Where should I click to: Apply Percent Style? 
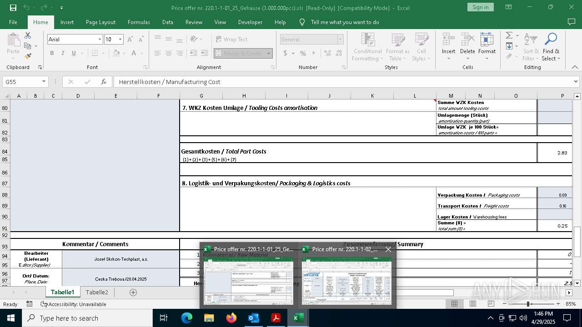tap(303, 53)
